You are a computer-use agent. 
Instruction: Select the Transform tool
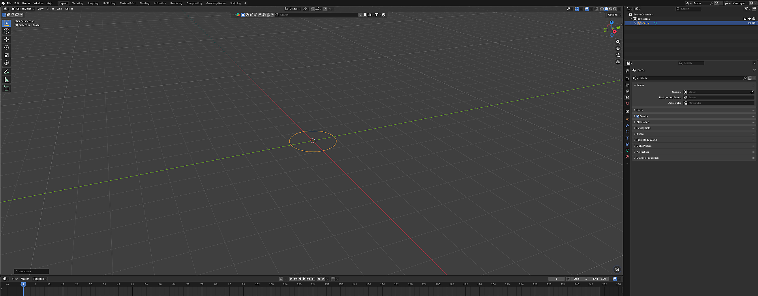point(6,63)
